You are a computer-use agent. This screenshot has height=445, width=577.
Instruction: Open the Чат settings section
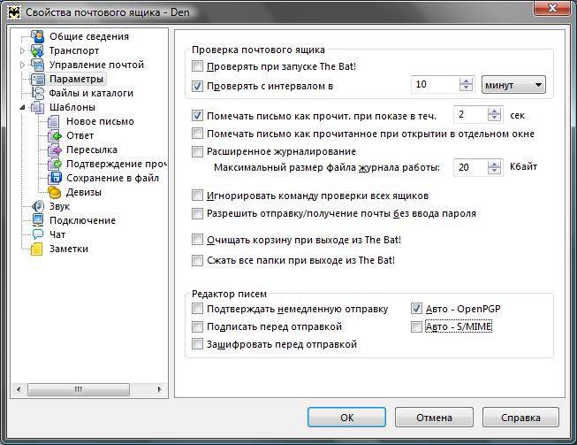click(x=57, y=234)
